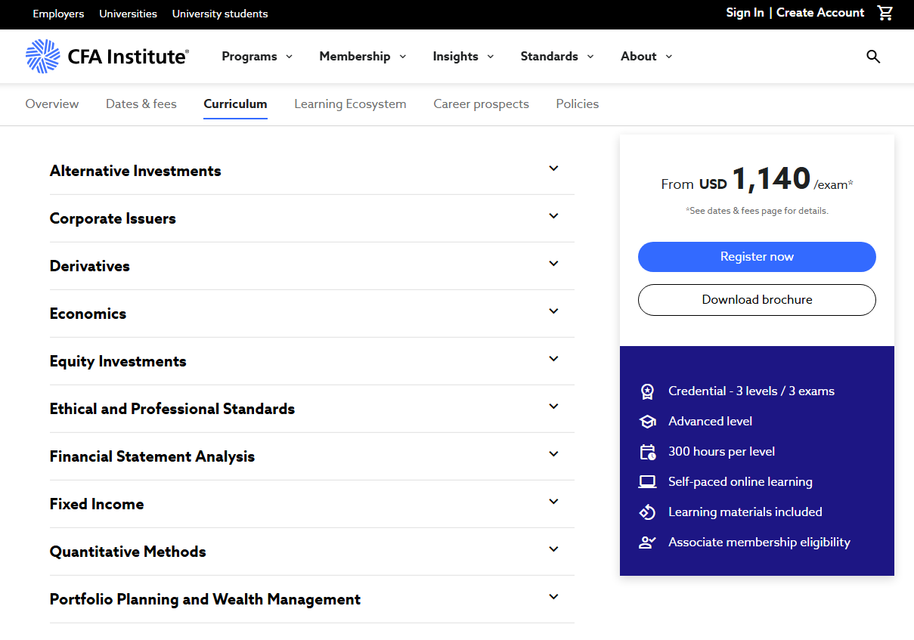Open the shopping cart icon

tap(885, 13)
